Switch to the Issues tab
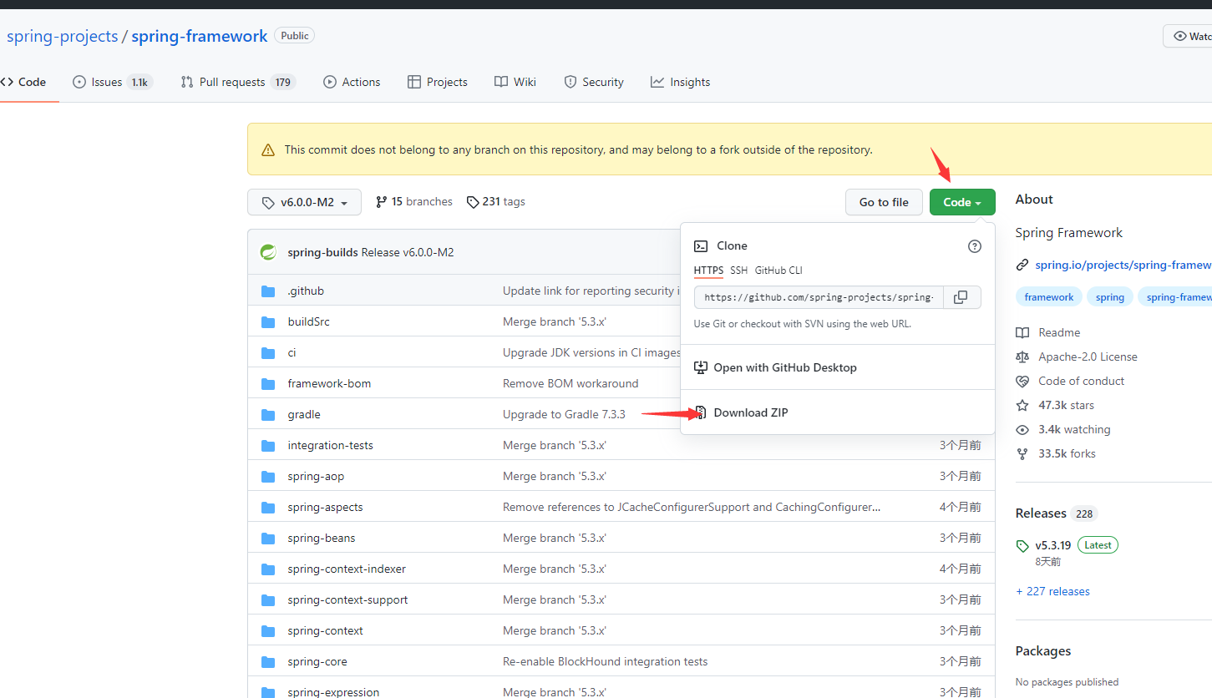This screenshot has height=698, width=1212. (112, 82)
